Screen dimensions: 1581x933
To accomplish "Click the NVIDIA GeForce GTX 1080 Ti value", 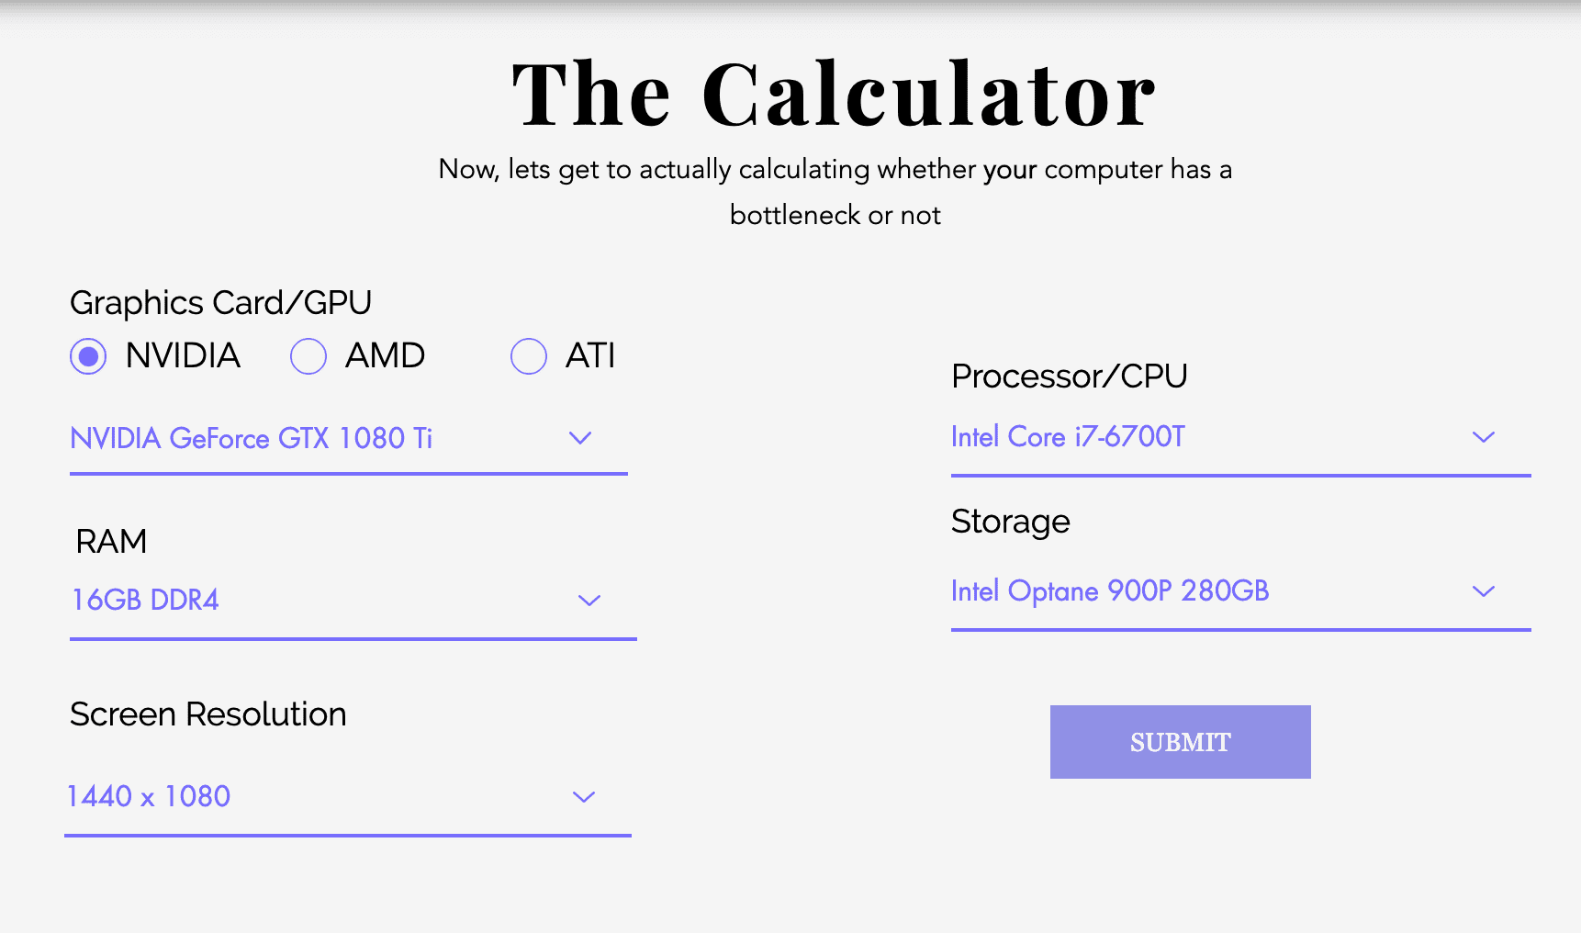I will 252,439.
